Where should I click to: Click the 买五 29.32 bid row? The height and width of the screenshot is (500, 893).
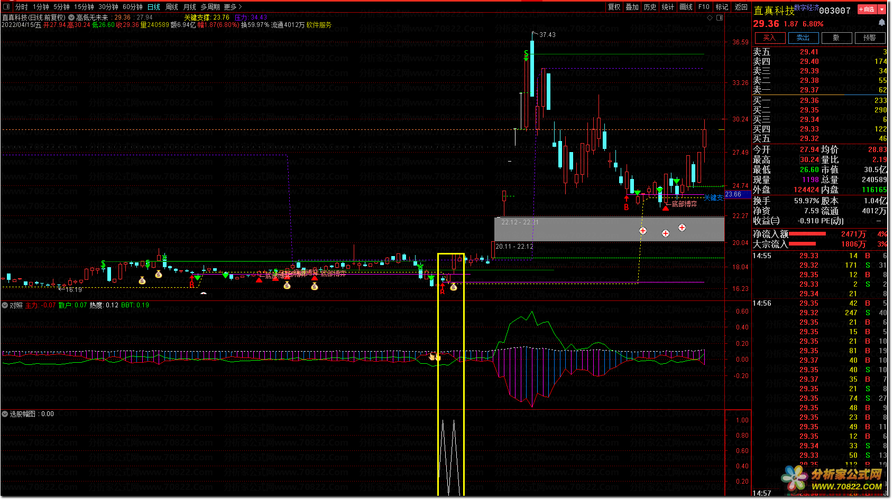[x=820, y=138]
